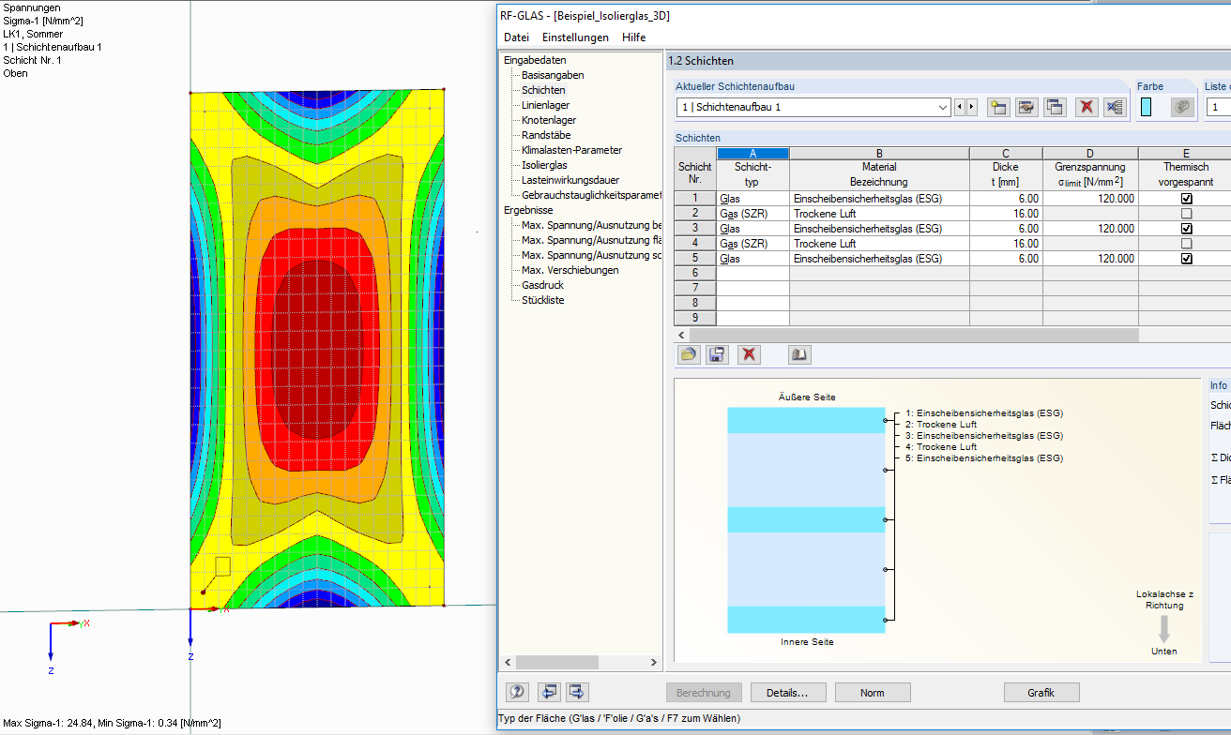Disable Thermisch vorgespannt for layer 5
Viewport: 1231px width, 735px height.
click(x=1185, y=258)
